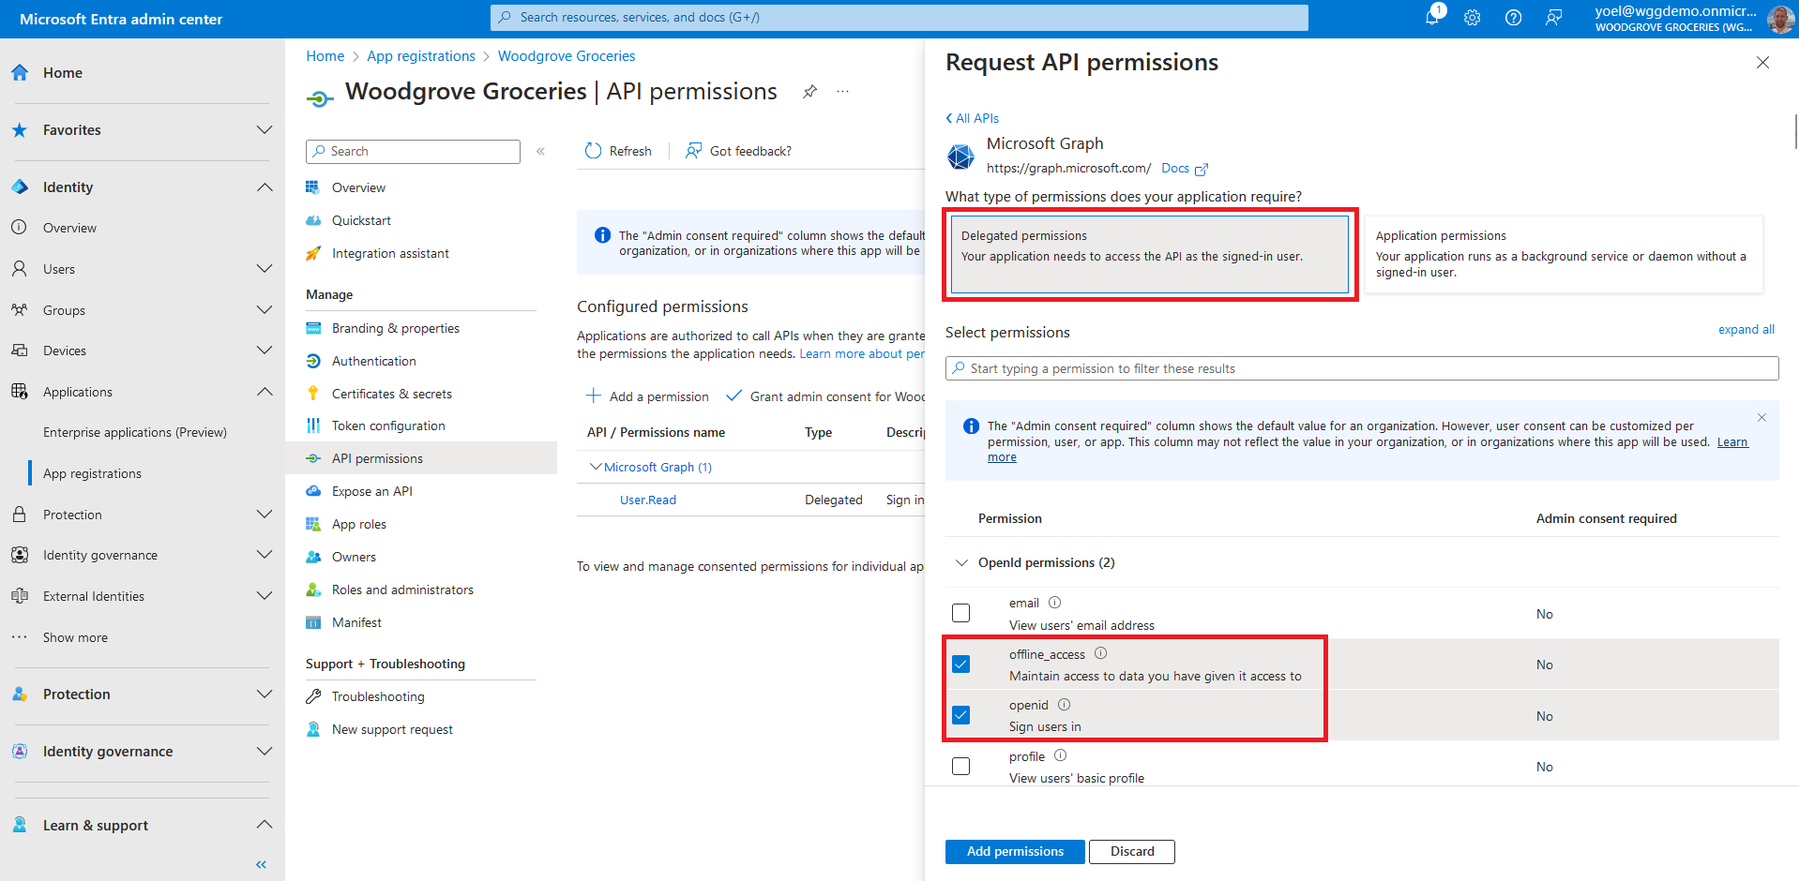
Task: Click the permission filter search field
Action: click(1362, 368)
